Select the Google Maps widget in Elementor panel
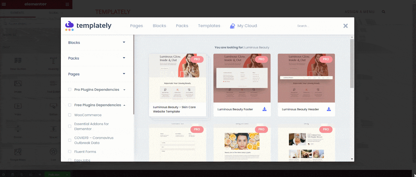This screenshot has width=416, height=177. 18,154
